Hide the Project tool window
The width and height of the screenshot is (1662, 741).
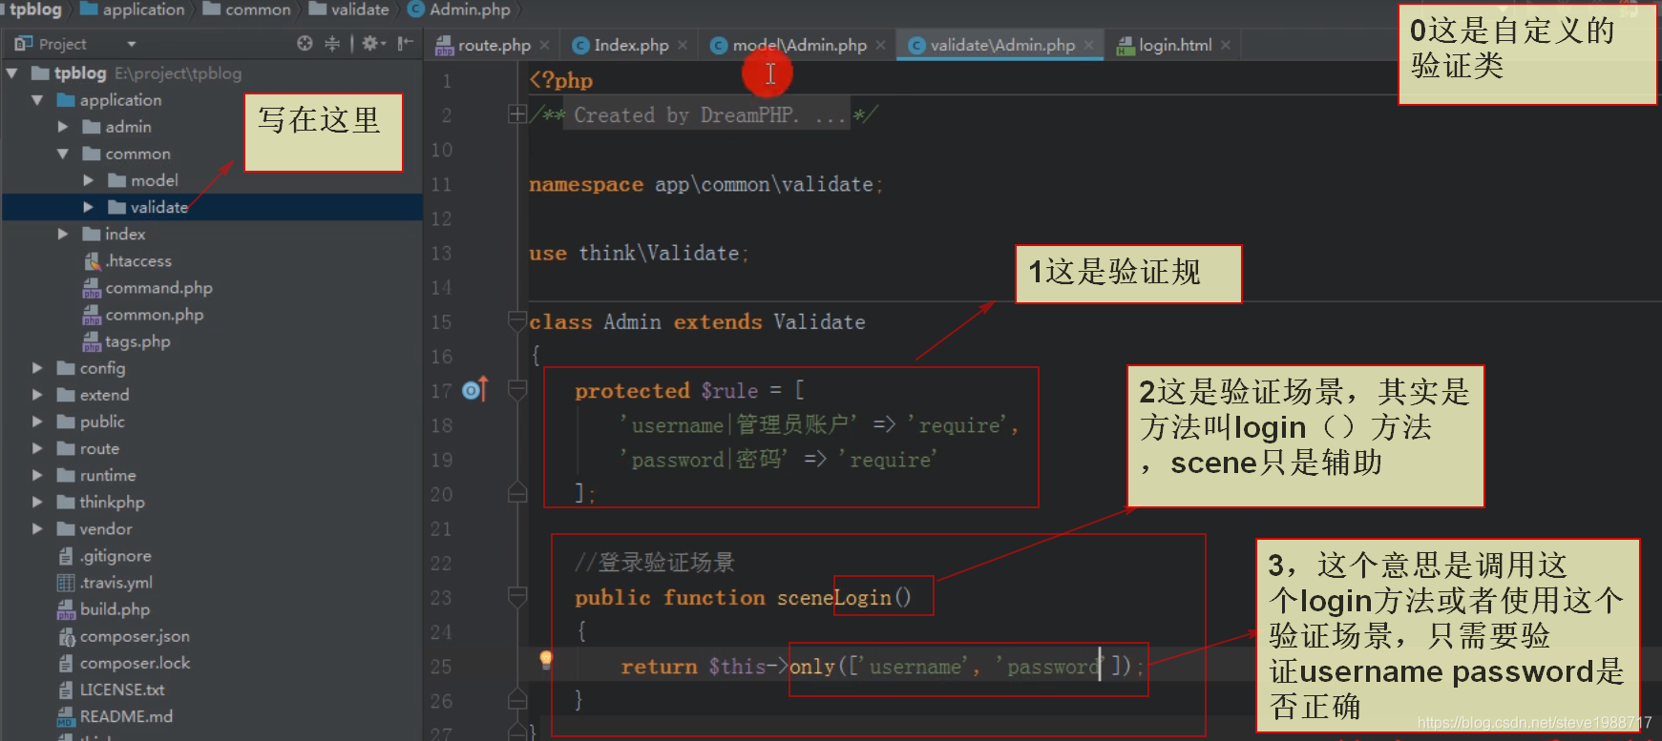406,43
